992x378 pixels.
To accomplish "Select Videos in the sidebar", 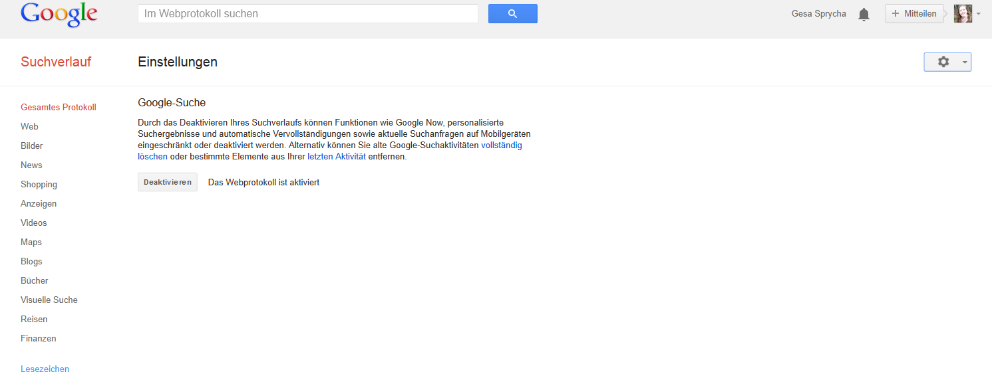I will click(34, 223).
